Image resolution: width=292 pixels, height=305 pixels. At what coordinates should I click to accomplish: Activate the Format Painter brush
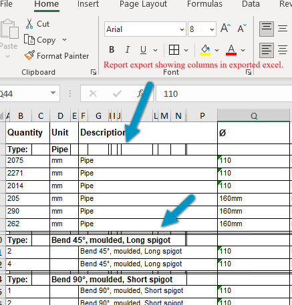(x=29, y=55)
